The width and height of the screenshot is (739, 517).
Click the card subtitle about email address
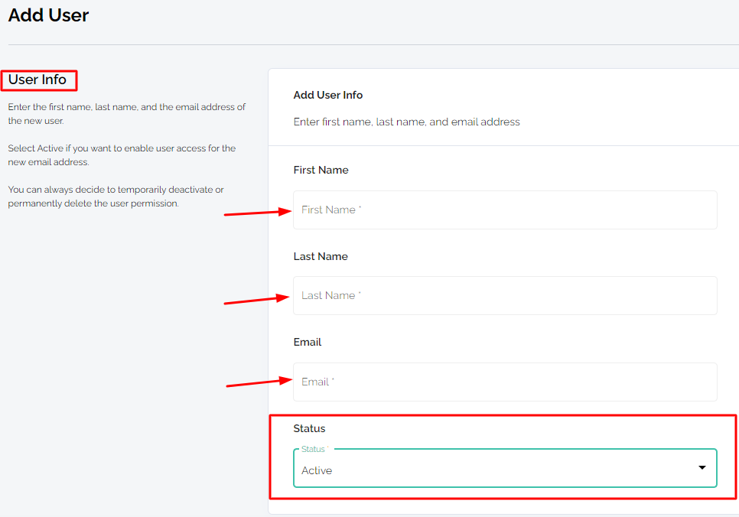(x=406, y=122)
